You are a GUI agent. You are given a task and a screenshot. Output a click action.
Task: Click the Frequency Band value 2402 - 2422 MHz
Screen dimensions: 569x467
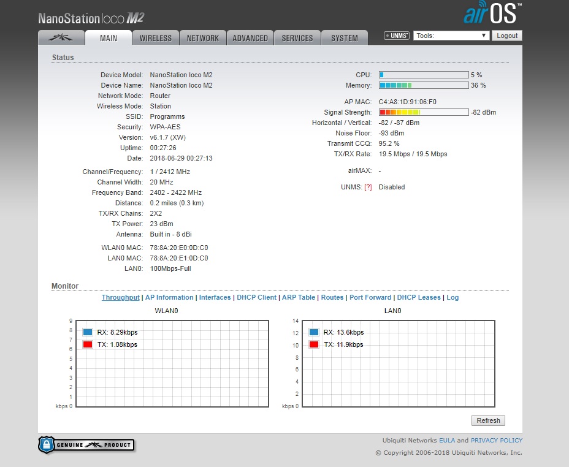175,192
